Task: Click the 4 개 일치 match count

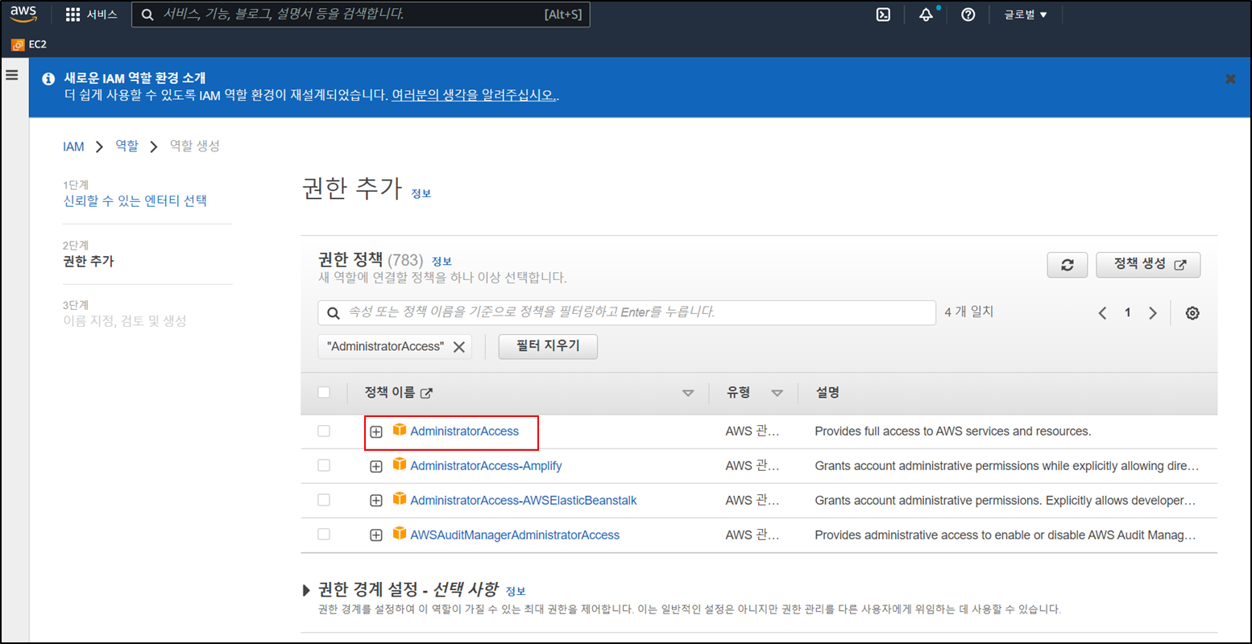Action: pos(968,312)
